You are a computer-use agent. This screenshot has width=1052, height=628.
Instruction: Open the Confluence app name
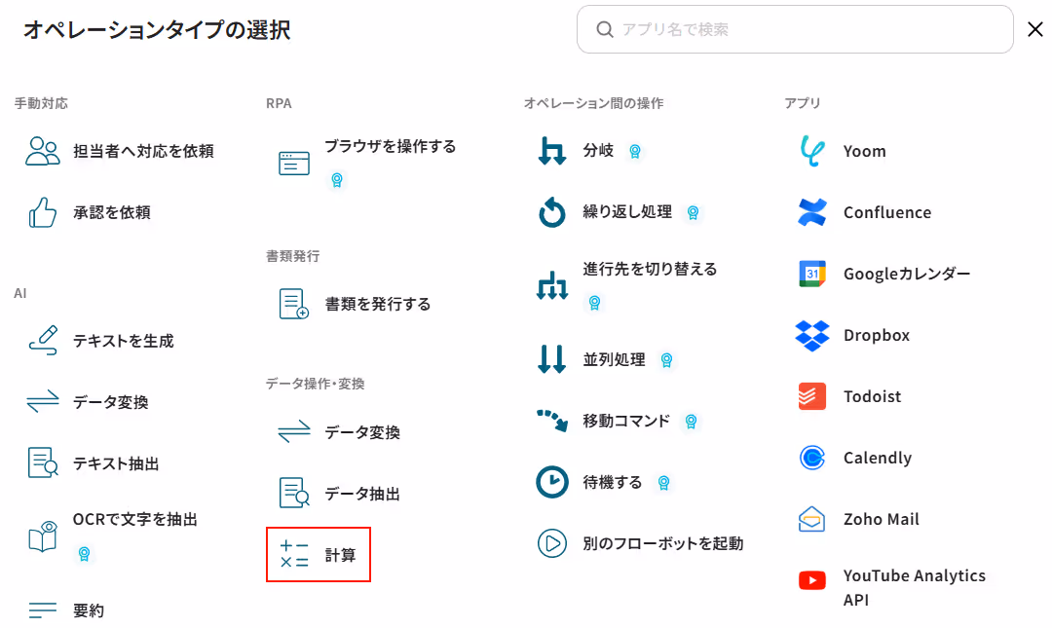(x=887, y=212)
